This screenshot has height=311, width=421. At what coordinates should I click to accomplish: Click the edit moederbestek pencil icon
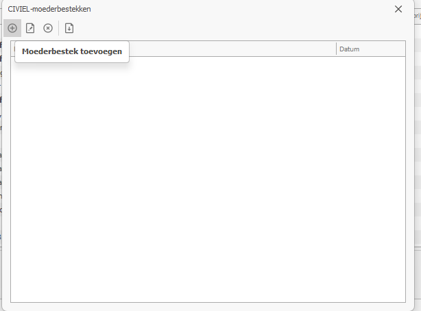pyautogui.click(x=30, y=28)
